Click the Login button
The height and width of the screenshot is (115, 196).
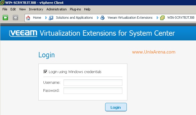click(x=116, y=107)
